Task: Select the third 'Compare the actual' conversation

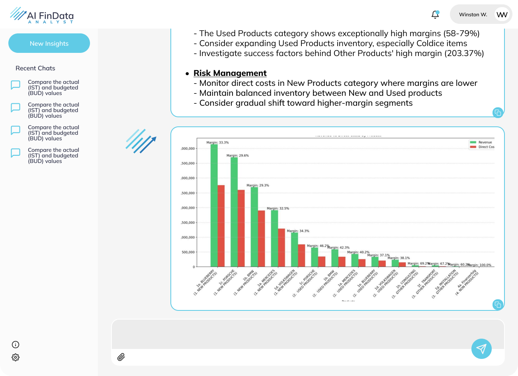Action: (x=53, y=132)
